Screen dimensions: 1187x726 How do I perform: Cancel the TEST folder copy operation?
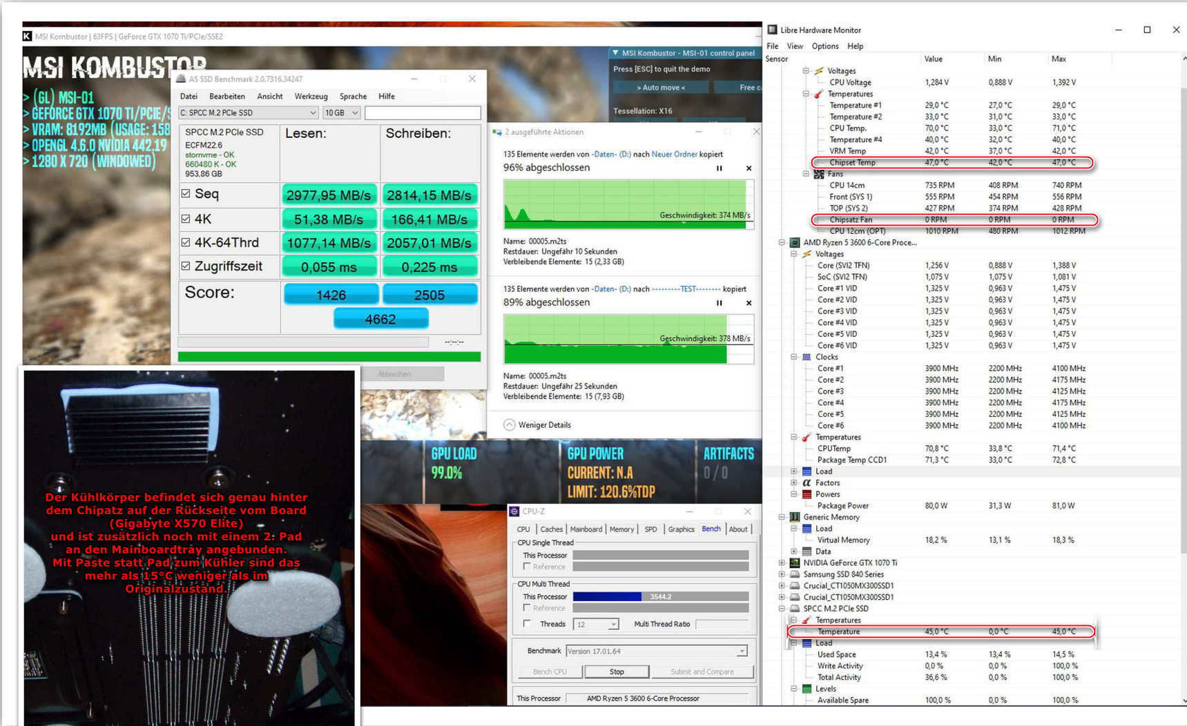(749, 303)
